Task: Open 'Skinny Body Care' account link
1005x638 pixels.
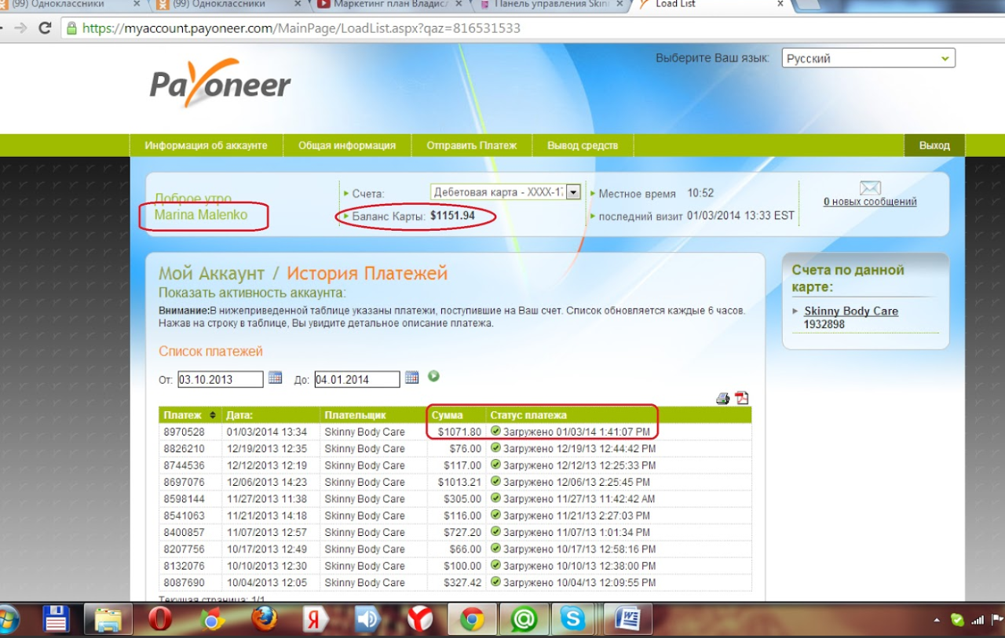Action: (851, 311)
